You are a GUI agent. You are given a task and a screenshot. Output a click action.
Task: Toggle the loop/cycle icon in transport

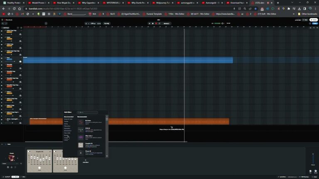pos(159,24)
